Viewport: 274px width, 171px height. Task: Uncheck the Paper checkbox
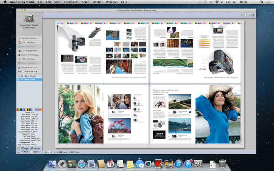click(22, 148)
